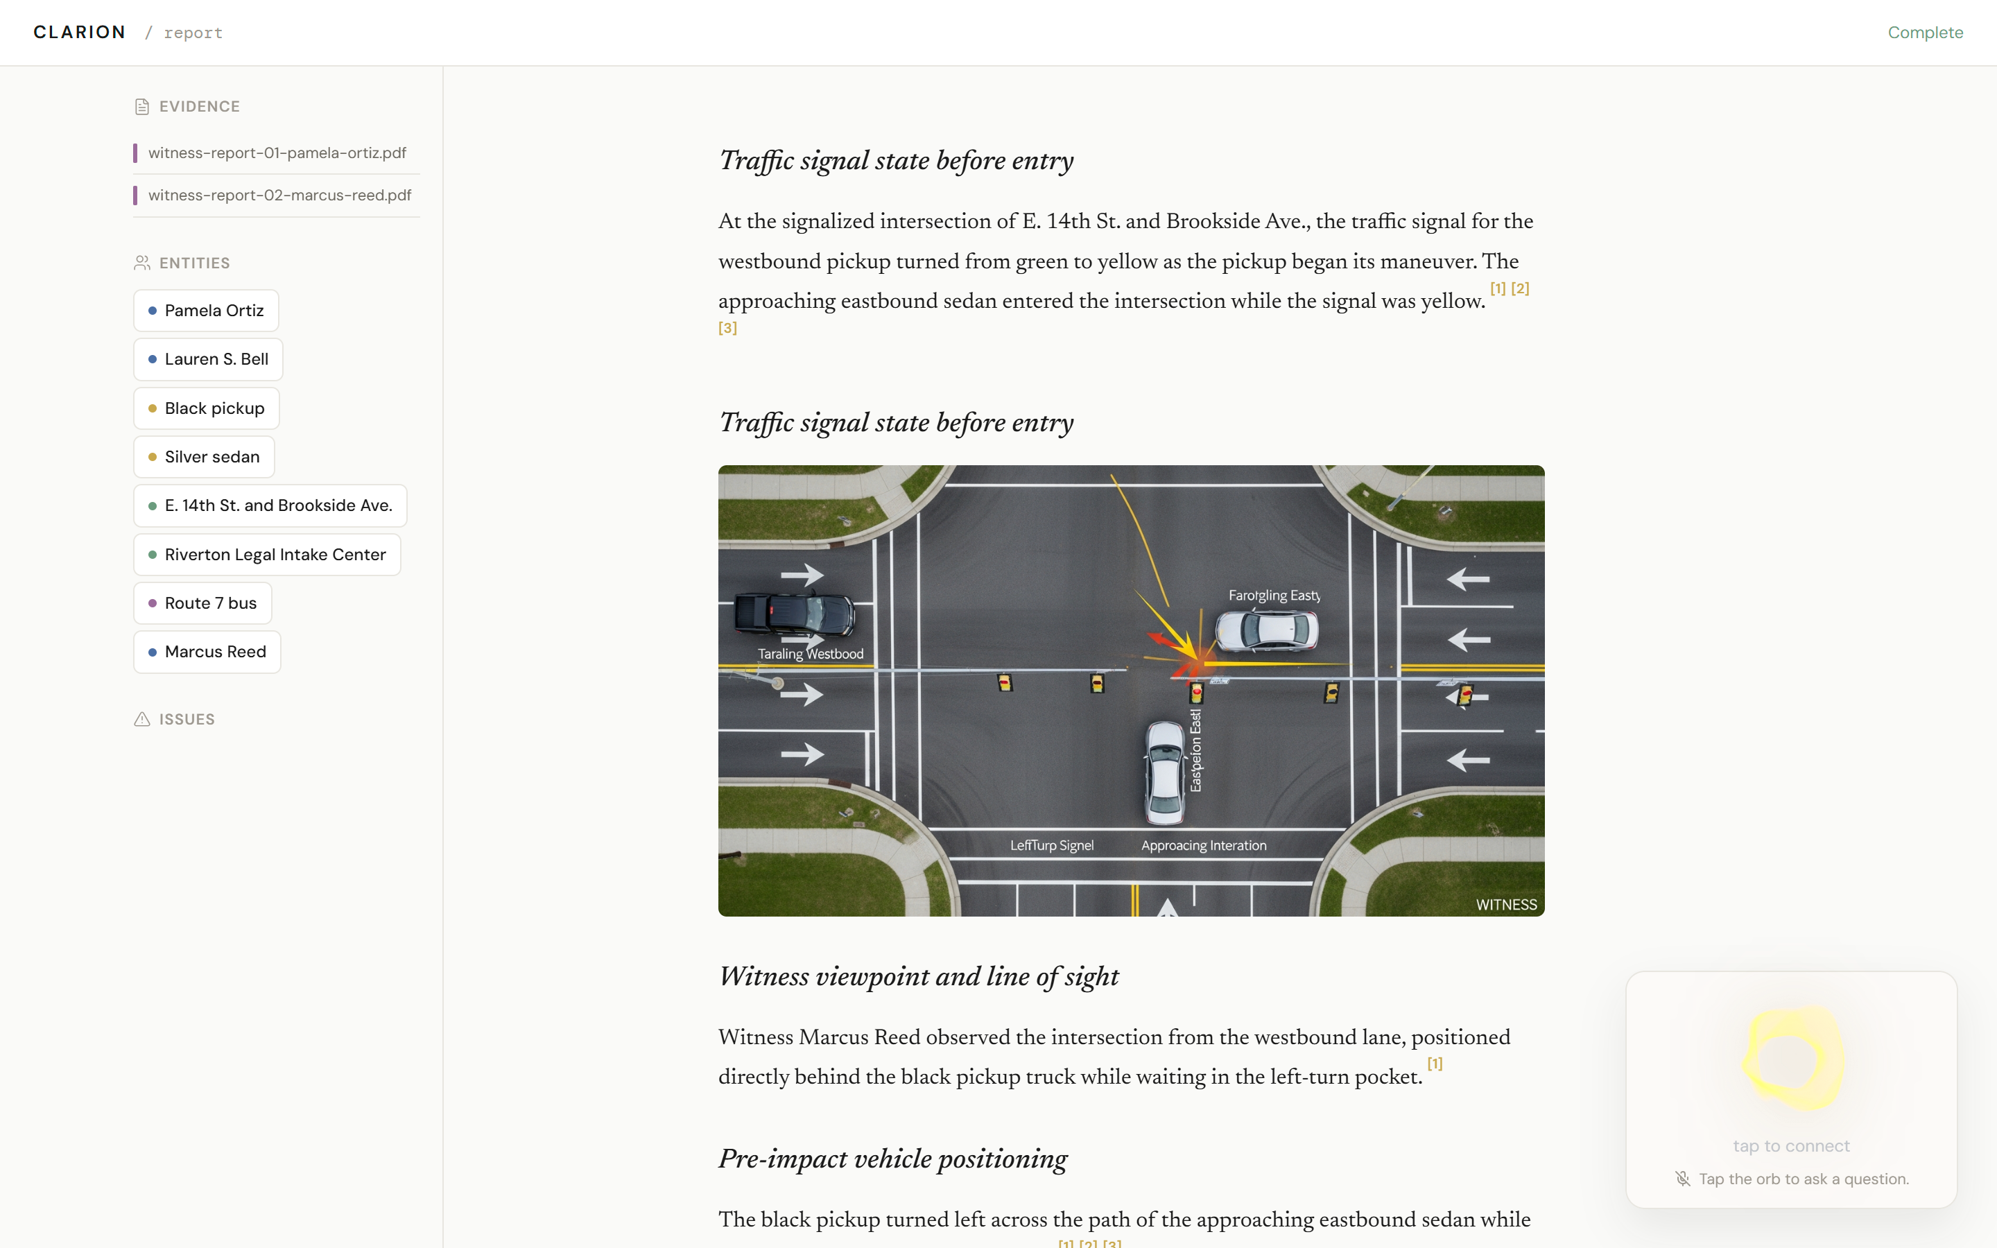Click the intersection collision diagram image
Image resolution: width=1997 pixels, height=1248 pixels.
1130,690
